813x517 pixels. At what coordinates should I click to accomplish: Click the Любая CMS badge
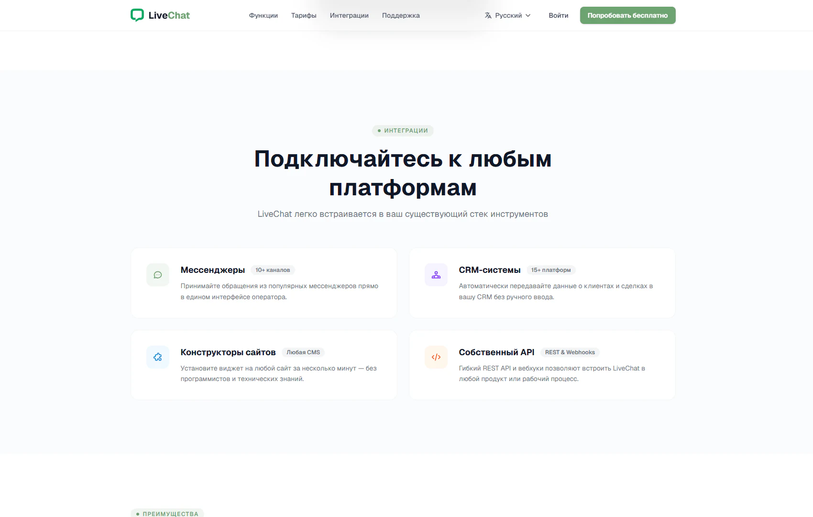(303, 352)
